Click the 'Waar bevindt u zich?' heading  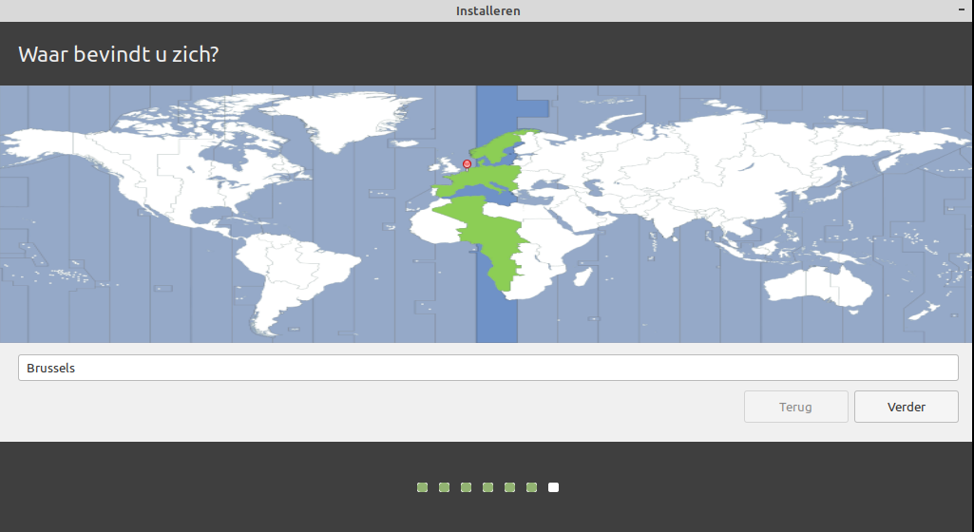[119, 54]
